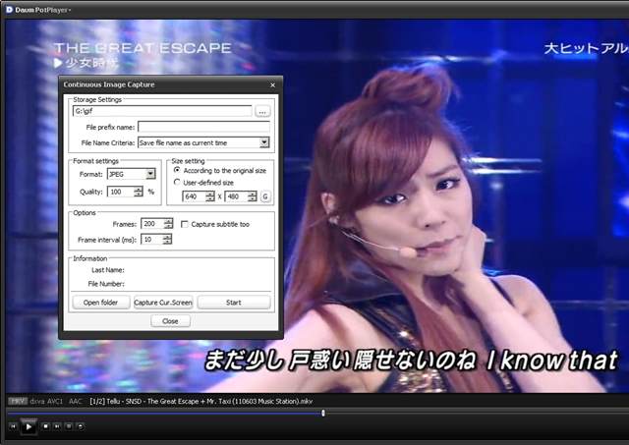
Task: Click the Close button in dialog
Action: tap(170, 321)
